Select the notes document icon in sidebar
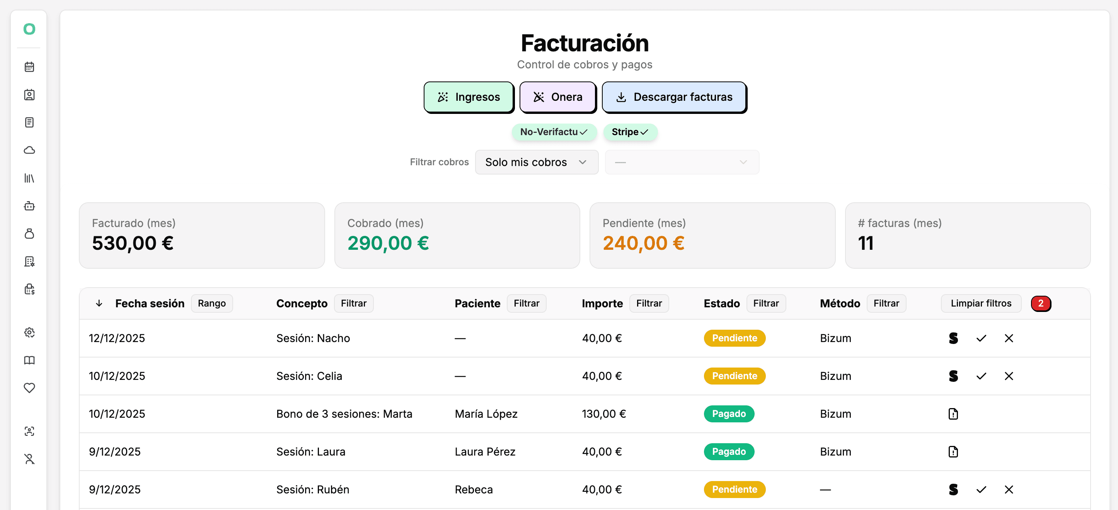Screen dimensions: 1118x510 (x=29, y=122)
